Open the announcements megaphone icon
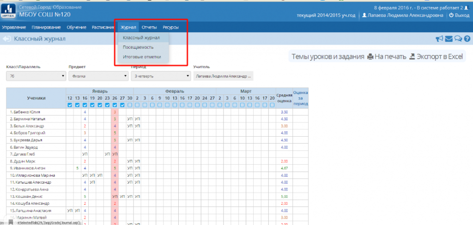Viewport: 473px width, 225px height. coord(439,39)
